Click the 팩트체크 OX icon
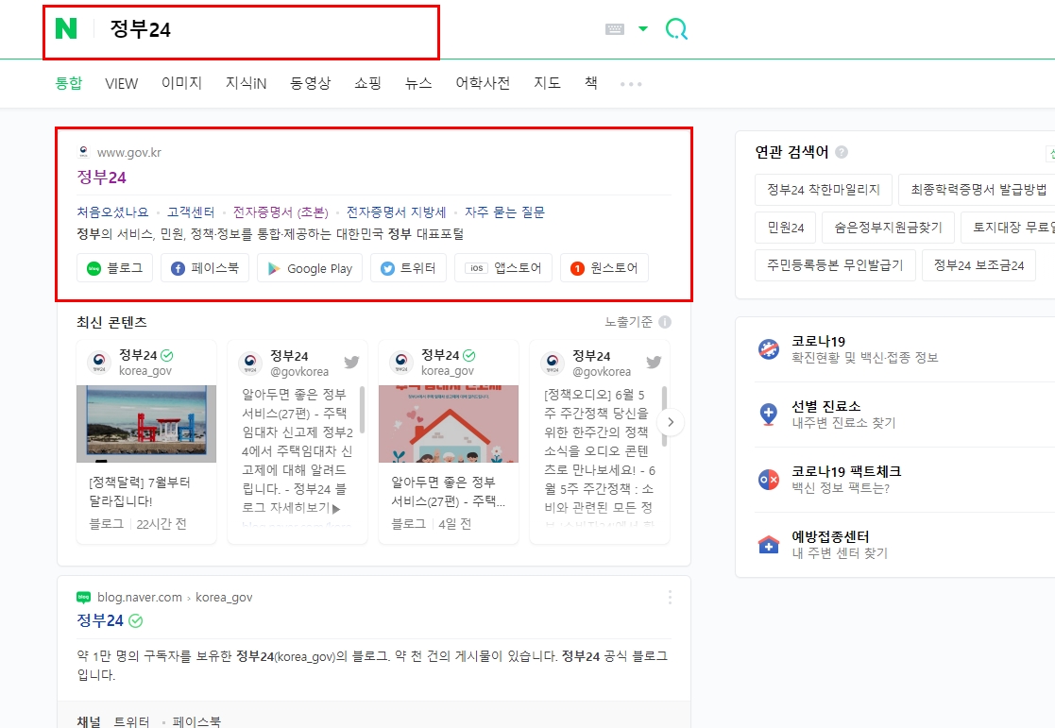 point(769,479)
